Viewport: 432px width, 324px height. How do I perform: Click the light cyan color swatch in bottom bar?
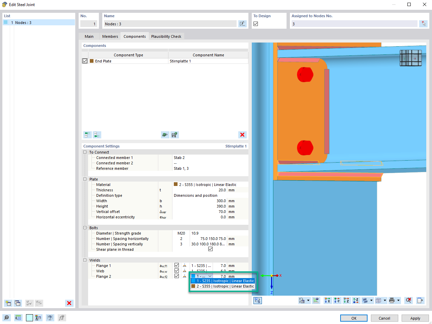(x=29, y=318)
